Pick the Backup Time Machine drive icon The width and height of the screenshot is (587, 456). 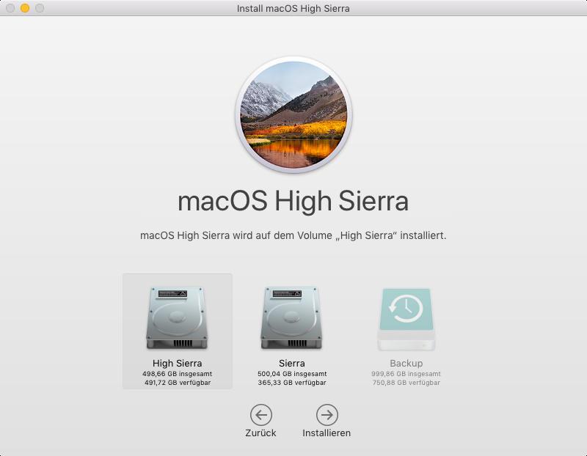[406, 319]
